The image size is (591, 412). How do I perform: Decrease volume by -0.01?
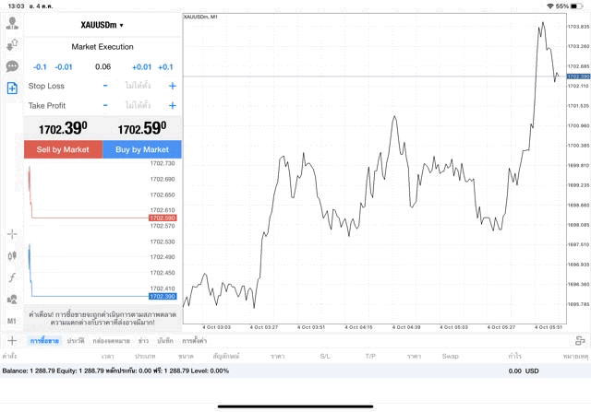[64, 66]
